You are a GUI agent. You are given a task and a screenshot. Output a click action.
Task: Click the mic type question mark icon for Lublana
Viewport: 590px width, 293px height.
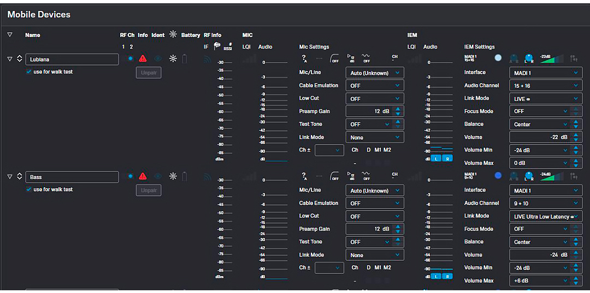coord(304,58)
